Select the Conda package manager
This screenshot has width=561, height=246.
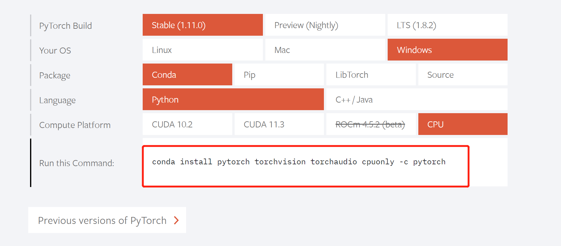187,74
